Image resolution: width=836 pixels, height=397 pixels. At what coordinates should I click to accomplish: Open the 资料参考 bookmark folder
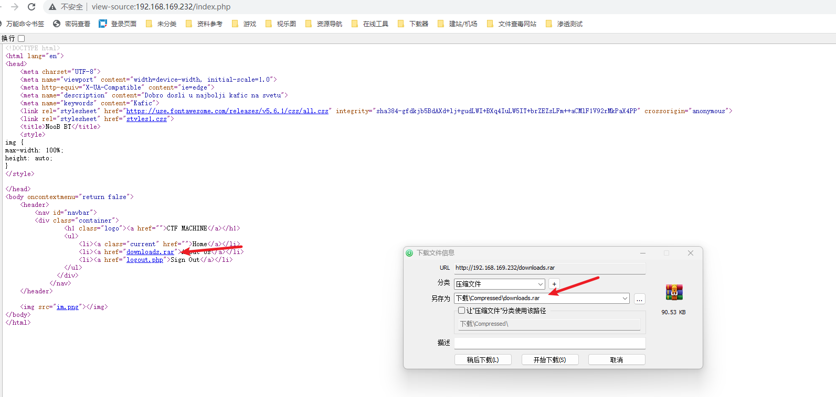[204, 24]
